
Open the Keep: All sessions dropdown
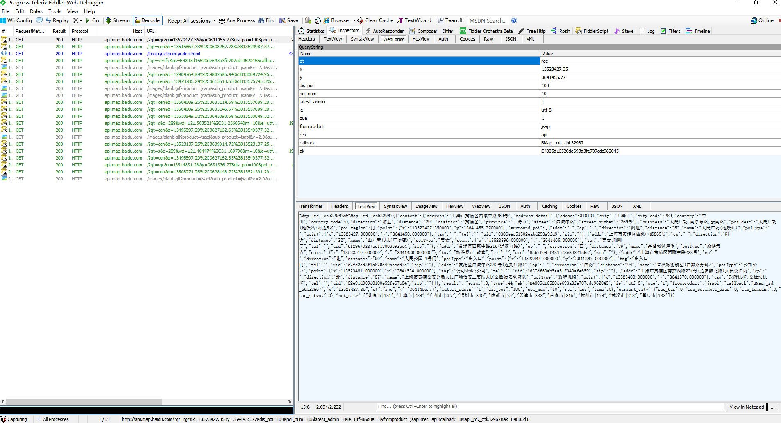(x=192, y=20)
